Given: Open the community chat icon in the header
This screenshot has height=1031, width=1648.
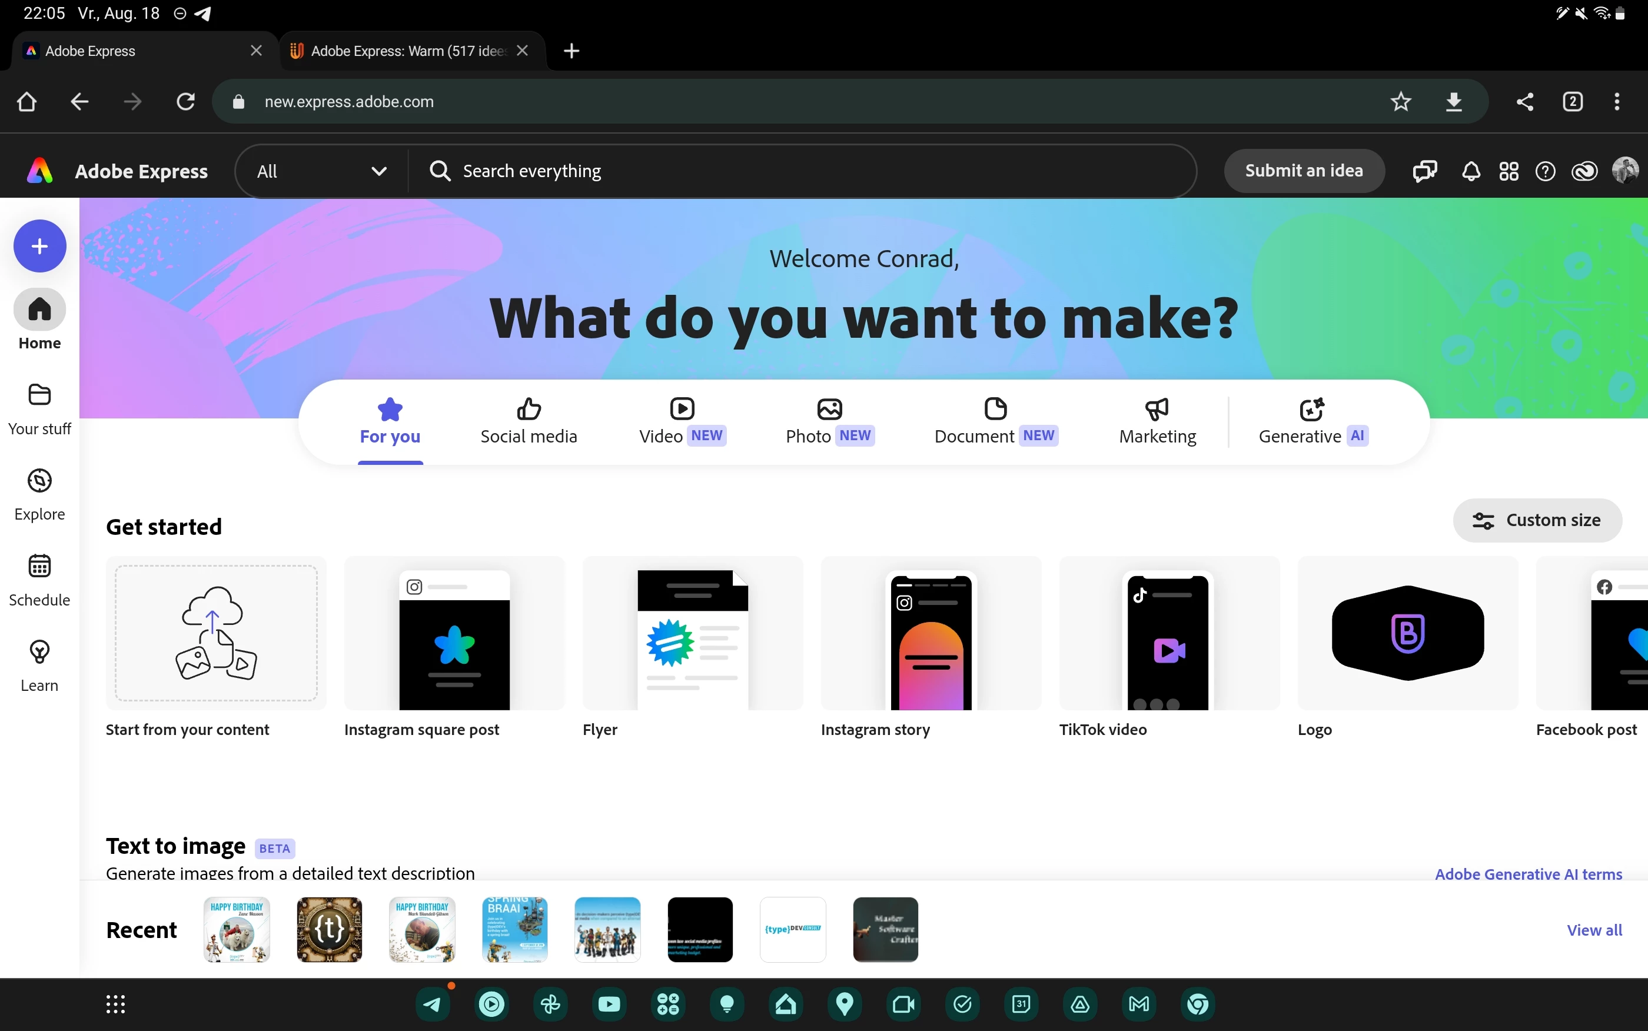Looking at the screenshot, I should click(x=1424, y=171).
